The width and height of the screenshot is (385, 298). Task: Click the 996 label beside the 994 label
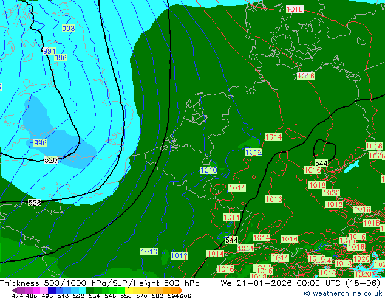[60, 58]
